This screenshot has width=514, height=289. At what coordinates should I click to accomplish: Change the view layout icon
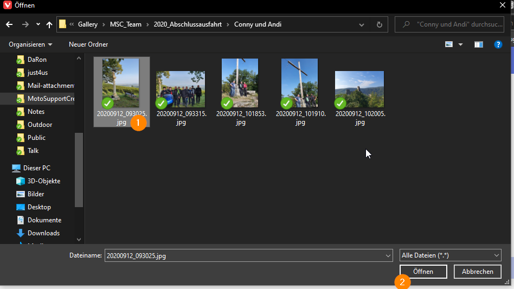click(x=449, y=44)
